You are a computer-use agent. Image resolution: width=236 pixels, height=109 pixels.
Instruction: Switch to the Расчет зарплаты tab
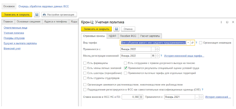click(x=150, y=36)
